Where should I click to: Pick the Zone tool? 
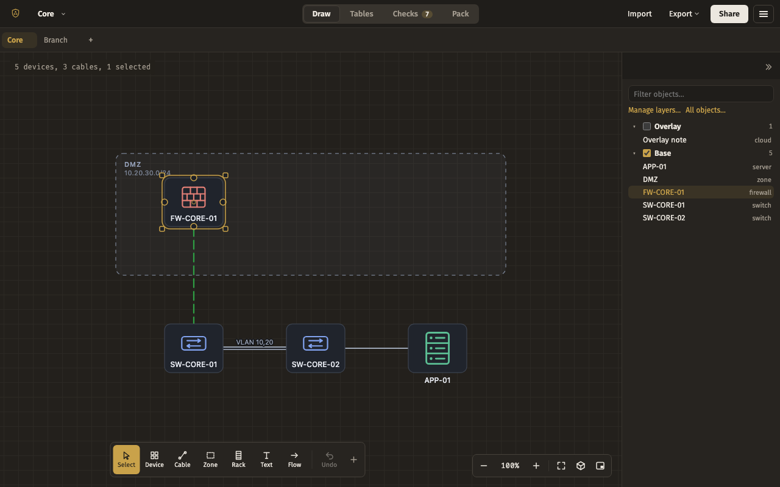coord(210,460)
